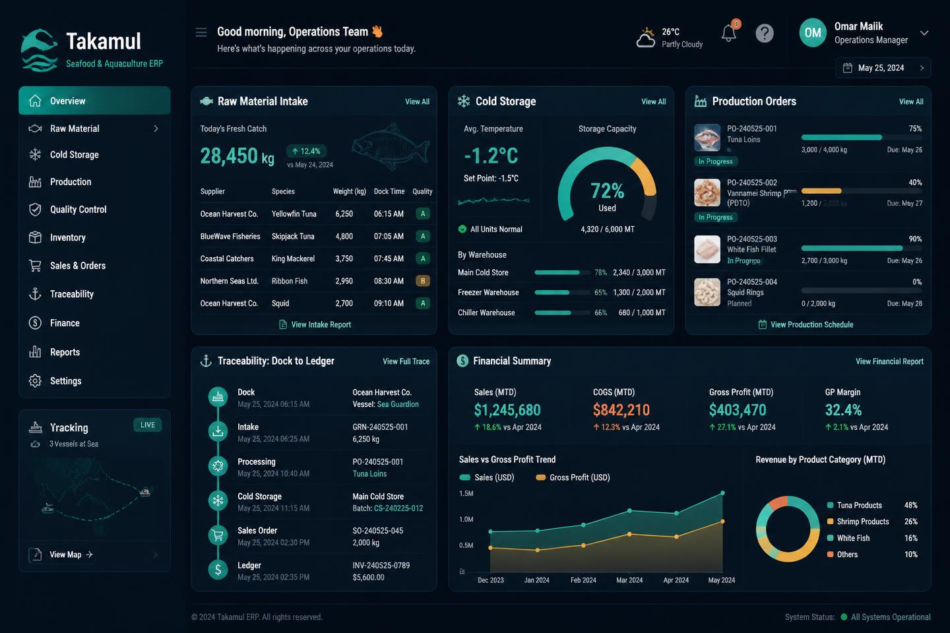Image resolution: width=950 pixels, height=633 pixels.
Task: Open the Sea Guardion vessel link
Action: point(398,404)
